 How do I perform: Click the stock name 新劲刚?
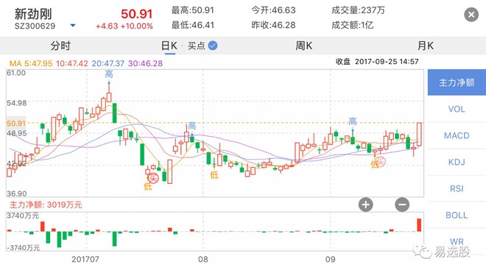33,14
